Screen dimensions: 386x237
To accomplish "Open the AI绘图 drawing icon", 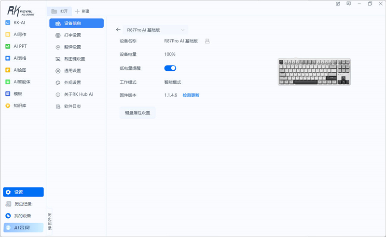I will coord(8,70).
